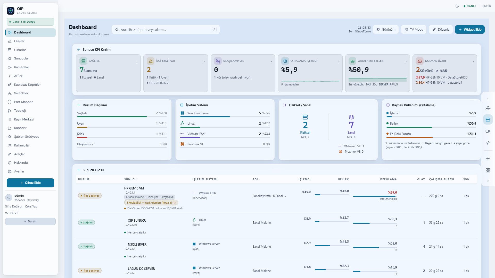Click Çıkış Yap link
Viewport: 495px width, 278px height.
point(31,206)
